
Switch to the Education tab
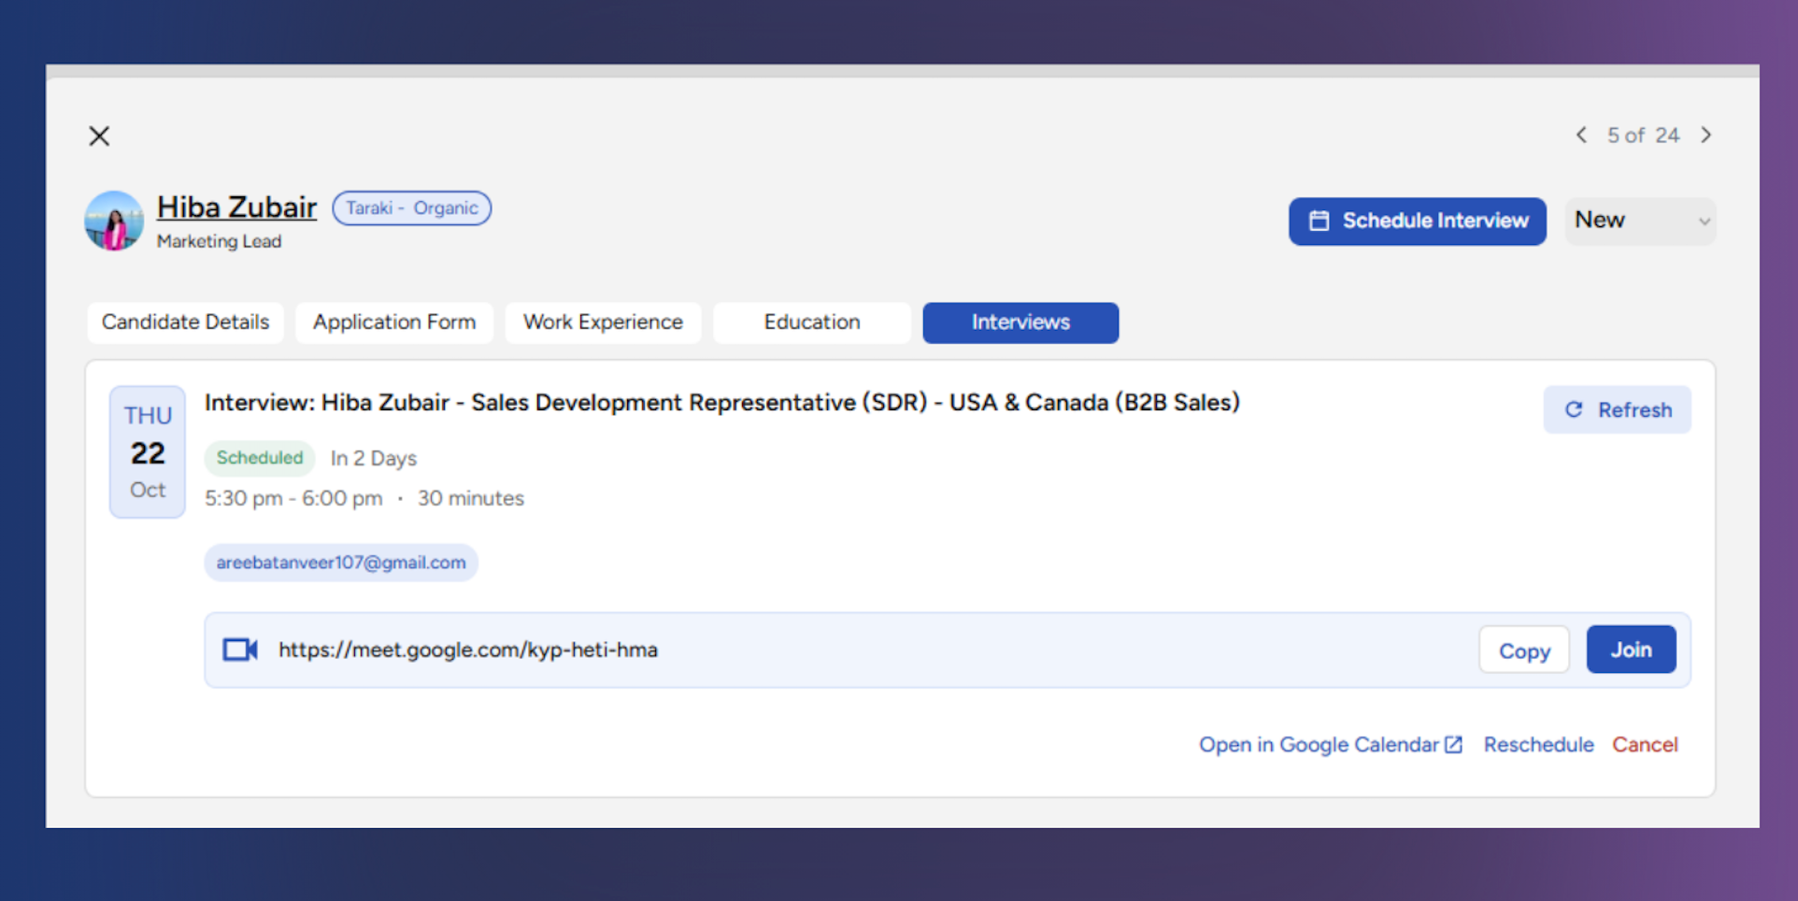[812, 322]
